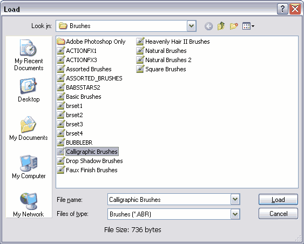The image size is (304, 244).
Task: Click the Load button
Action: pyautogui.click(x=278, y=199)
